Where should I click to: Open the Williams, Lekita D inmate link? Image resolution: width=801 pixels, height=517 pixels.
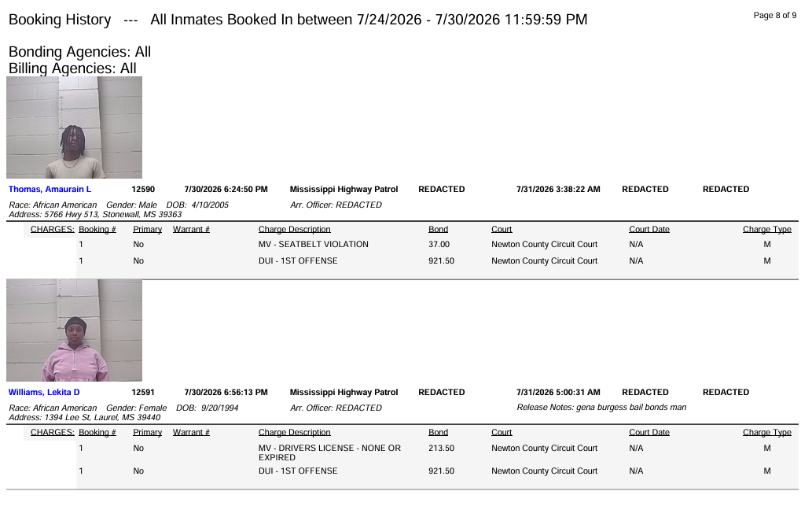click(x=44, y=392)
